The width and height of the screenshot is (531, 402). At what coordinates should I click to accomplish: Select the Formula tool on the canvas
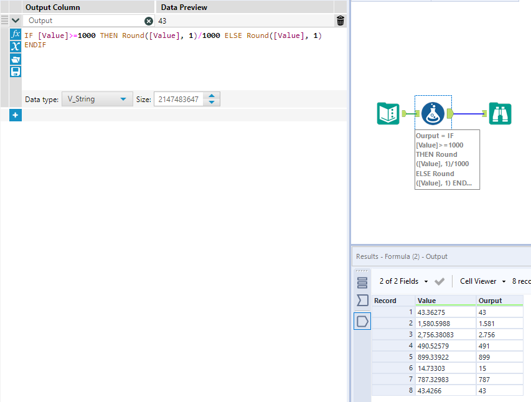coord(433,114)
